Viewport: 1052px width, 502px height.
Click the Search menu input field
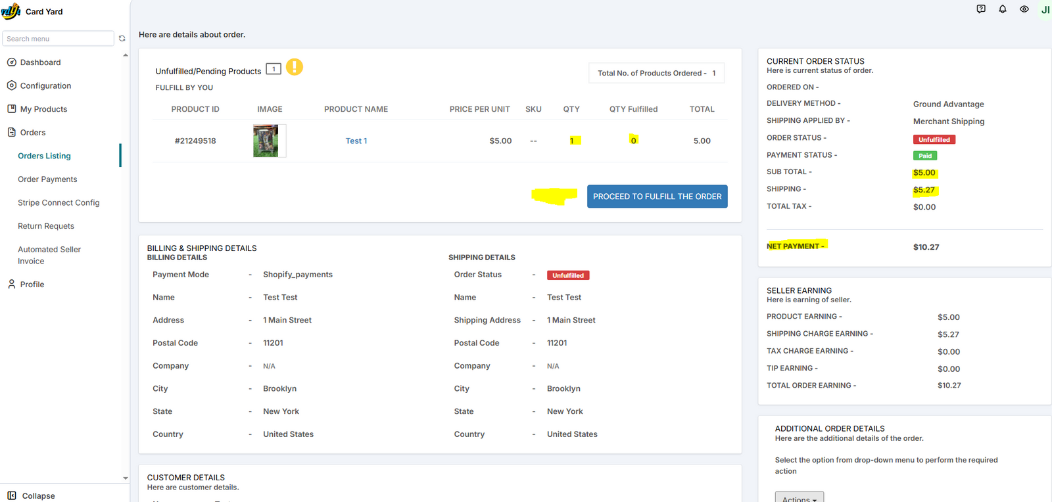[x=58, y=39]
